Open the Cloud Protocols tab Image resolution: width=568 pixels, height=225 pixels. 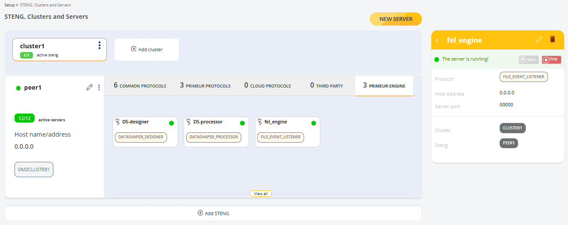coord(267,86)
